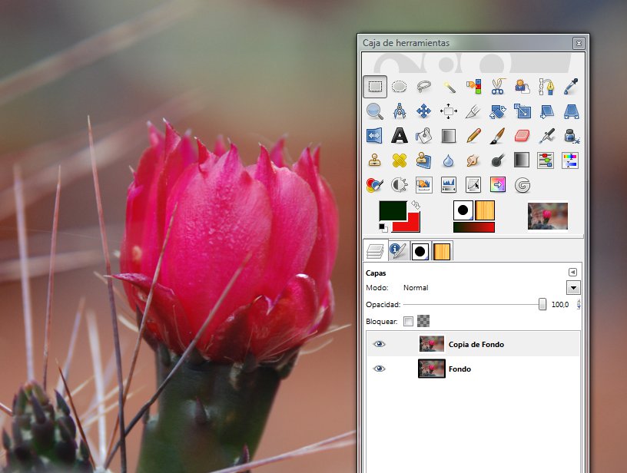Screen dimensions: 627x473
Task: Select the Copia de Fondo layer thumbnail
Action: point(432,345)
